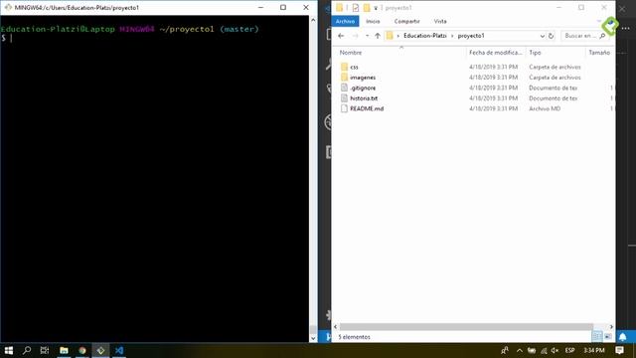Select the imagenes folder name
The image size is (636, 358).
tap(363, 78)
